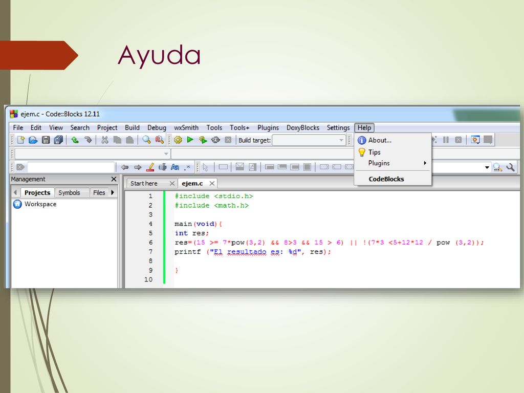Expand the Plugins submenu in the Help menu
The width and height of the screenshot is (524, 393).
tap(393, 163)
